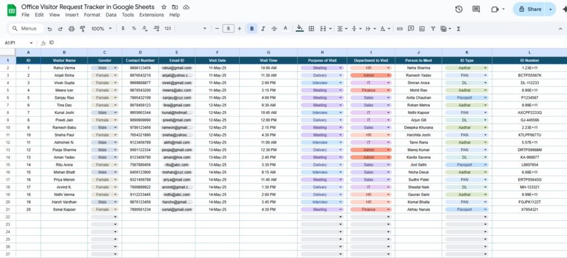
Task: Insert a chart using the chart icon
Action: 421,29
